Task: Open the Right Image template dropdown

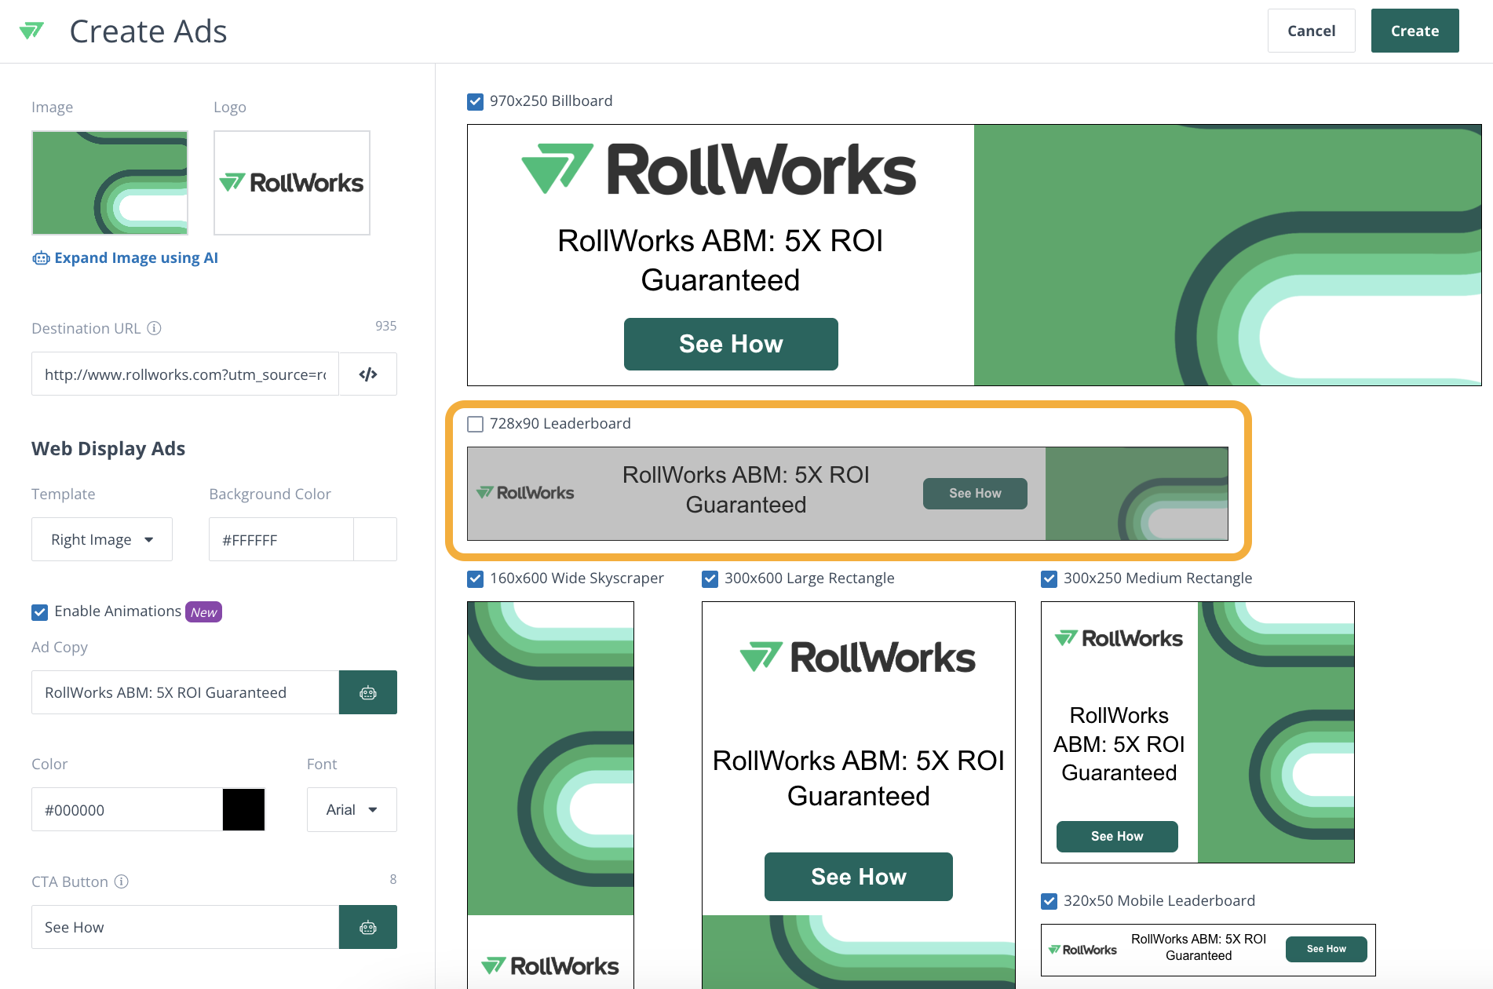Action: tap(102, 539)
